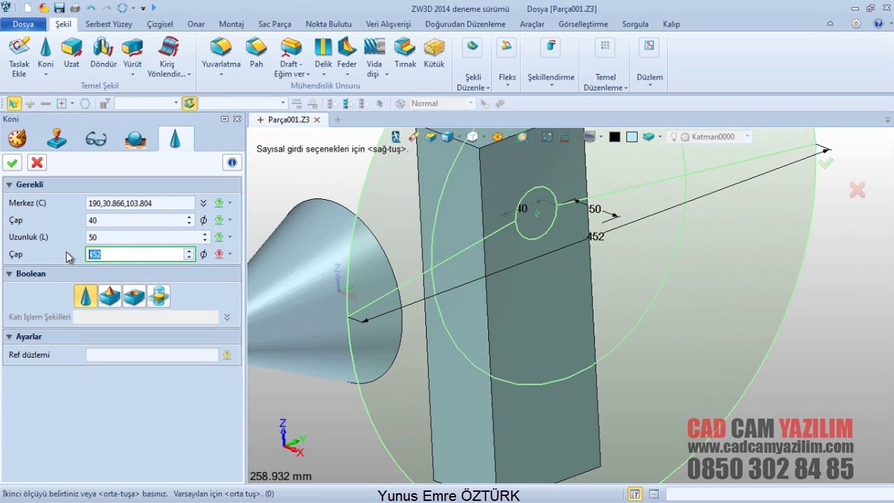
Task: Pick Ref düzlemi using the yellow icon
Action: (227, 355)
